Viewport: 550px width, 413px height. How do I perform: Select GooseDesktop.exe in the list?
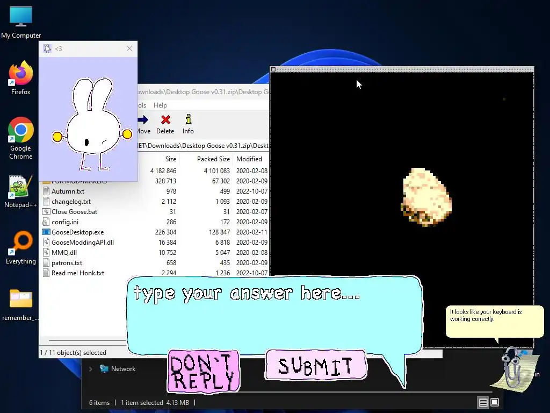[x=77, y=232]
